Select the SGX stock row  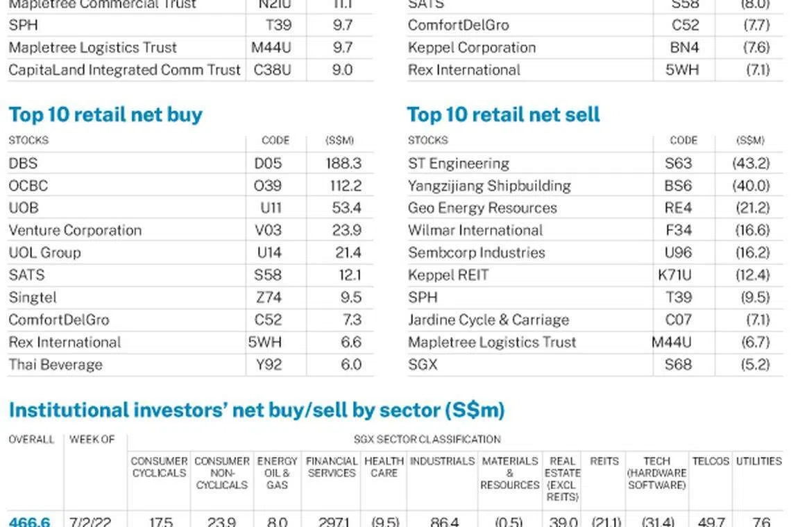coord(423,365)
